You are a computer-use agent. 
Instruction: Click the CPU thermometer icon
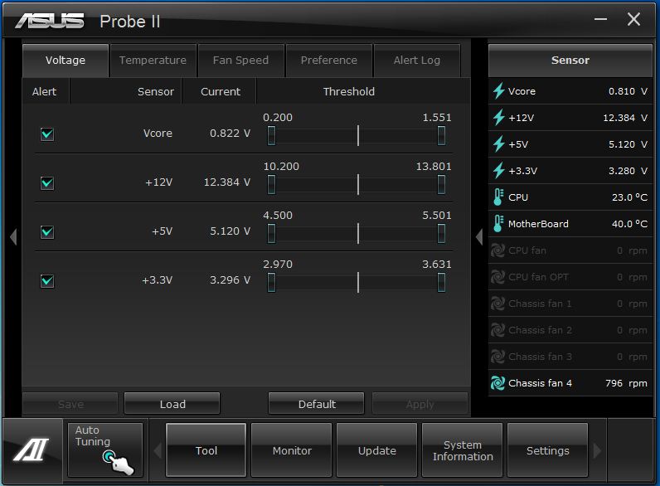[498, 197]
